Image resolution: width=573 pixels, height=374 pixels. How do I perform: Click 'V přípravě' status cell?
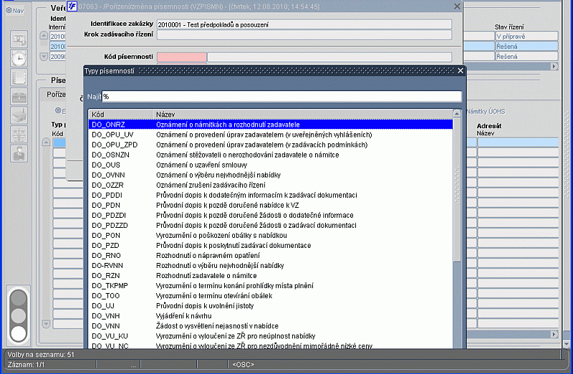526,37
